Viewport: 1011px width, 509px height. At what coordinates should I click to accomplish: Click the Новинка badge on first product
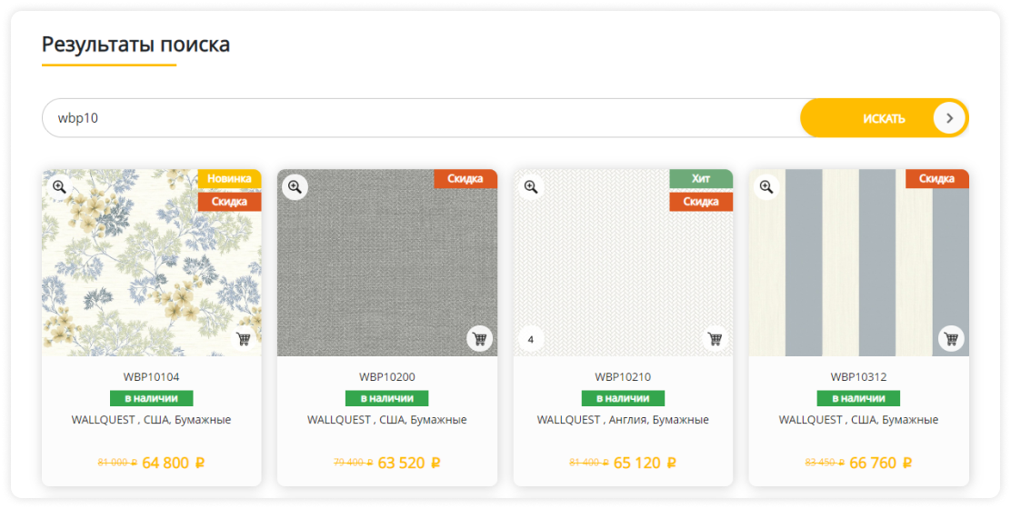point(229,179)
